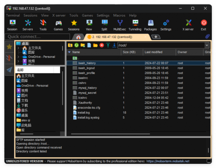The width and height of the screenshot is (216, 168).
Task: Create a new folder in SFTP toolbar
Action: click(x=83, y=45)
